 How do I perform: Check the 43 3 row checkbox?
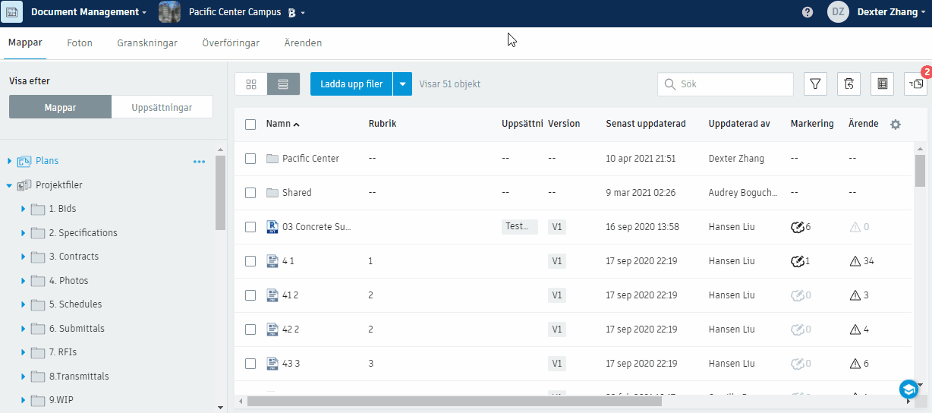250,364
